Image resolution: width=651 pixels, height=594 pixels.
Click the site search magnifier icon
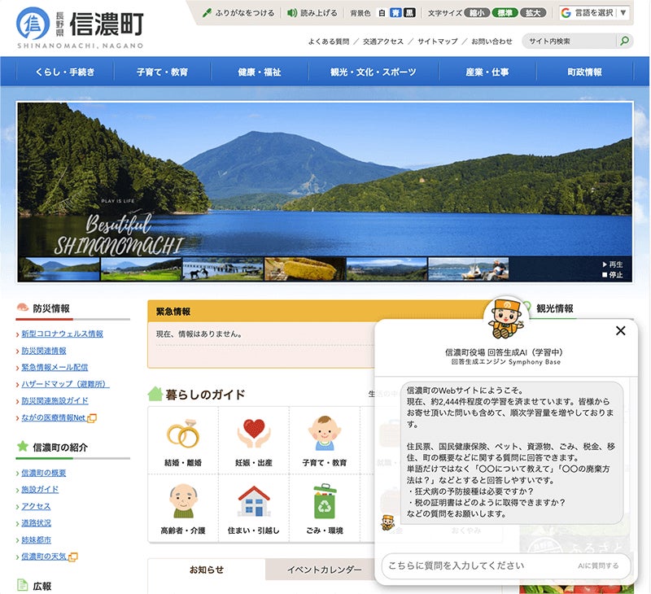pos(624,41)
